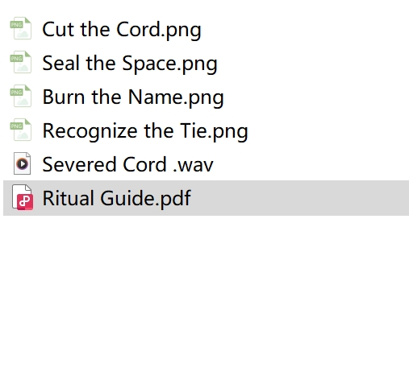
Task: Click the play symbol on the wav icon
Action: [x=22, y=163]
